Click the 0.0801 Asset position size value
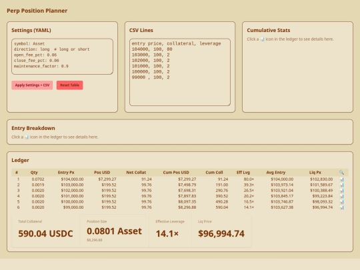The image size is (360, 270). 114,231
